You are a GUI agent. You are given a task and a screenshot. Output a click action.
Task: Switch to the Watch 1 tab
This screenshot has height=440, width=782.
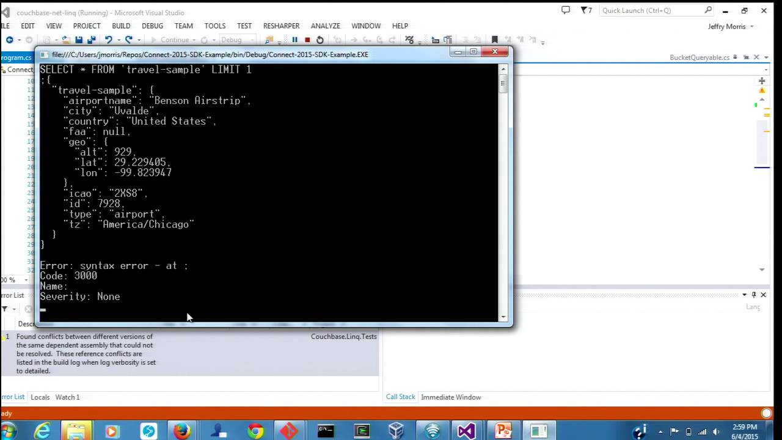(x=67, y=397)
